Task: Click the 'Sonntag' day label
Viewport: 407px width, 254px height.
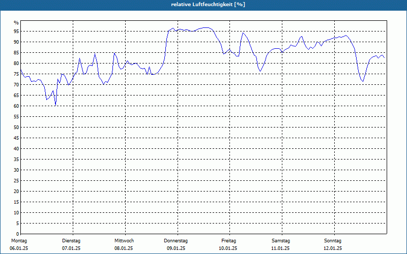Action: (x=333, y=241)
